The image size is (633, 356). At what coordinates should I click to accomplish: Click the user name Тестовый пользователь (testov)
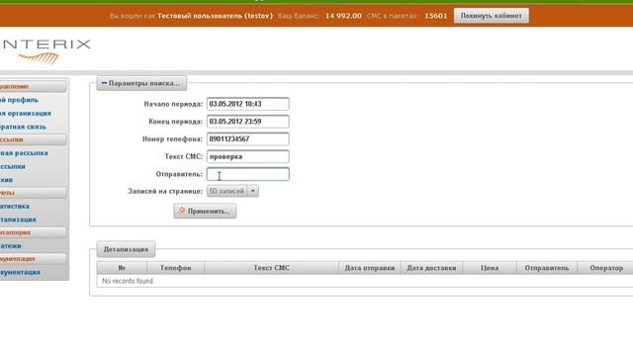tap(215, 16)
